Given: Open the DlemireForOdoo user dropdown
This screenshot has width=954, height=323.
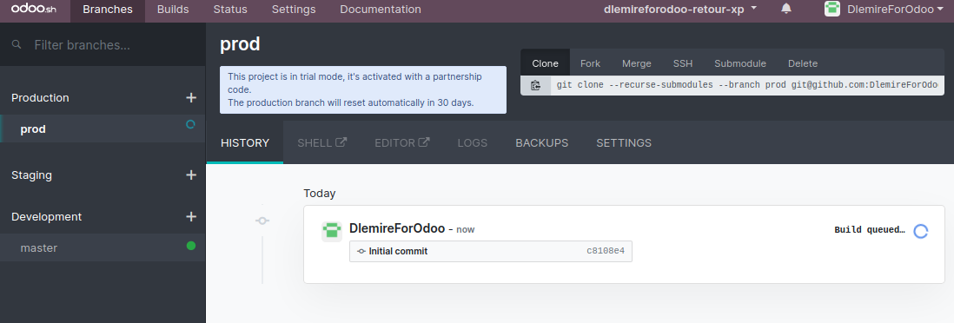Looking at the screenshot, I should point(895,10).
